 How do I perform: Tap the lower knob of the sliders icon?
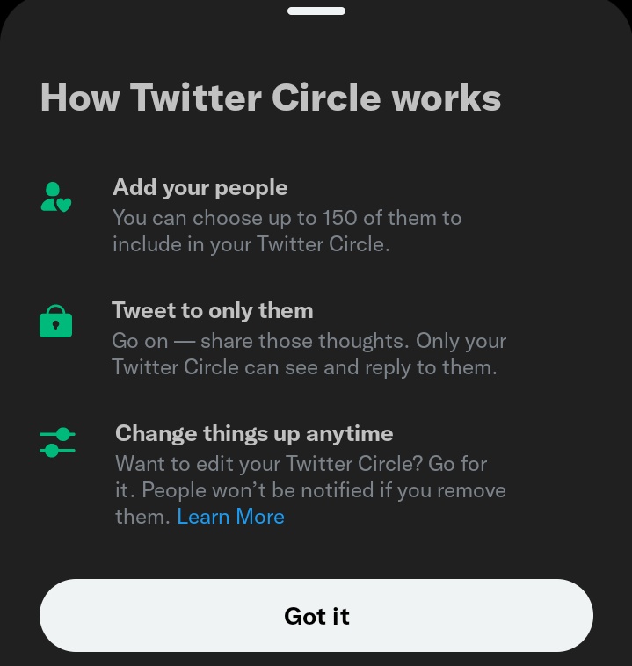(x=52, y=450)
